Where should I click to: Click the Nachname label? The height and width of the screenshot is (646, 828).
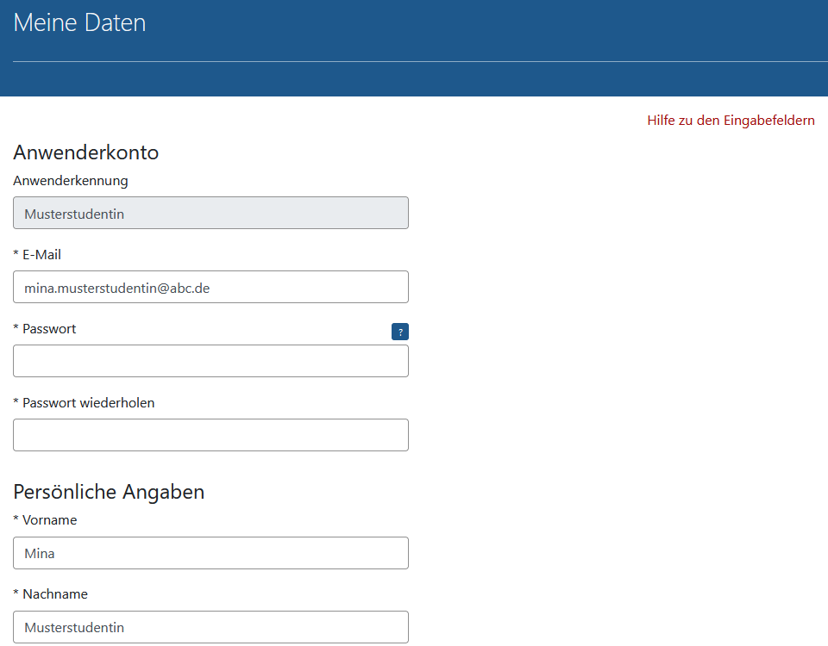50,594
